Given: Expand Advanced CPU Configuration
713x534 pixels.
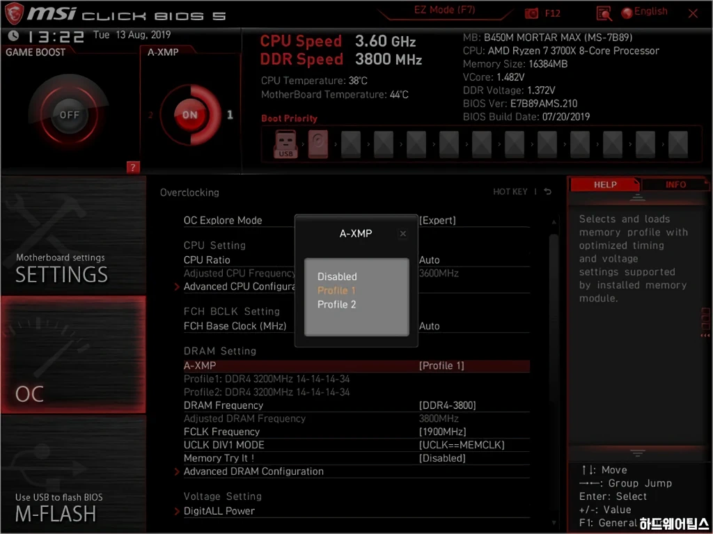Looking at the screenshot, I should tap(240, 287).
